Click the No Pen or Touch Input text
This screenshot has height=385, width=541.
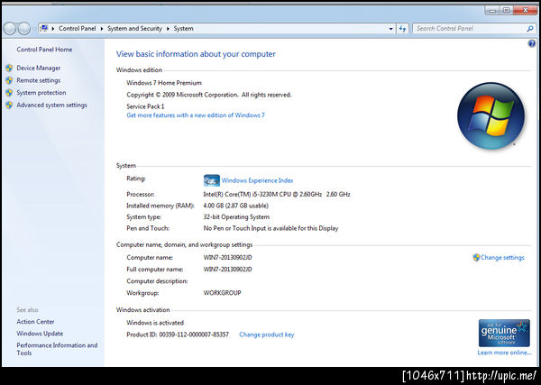click(270, 228)
